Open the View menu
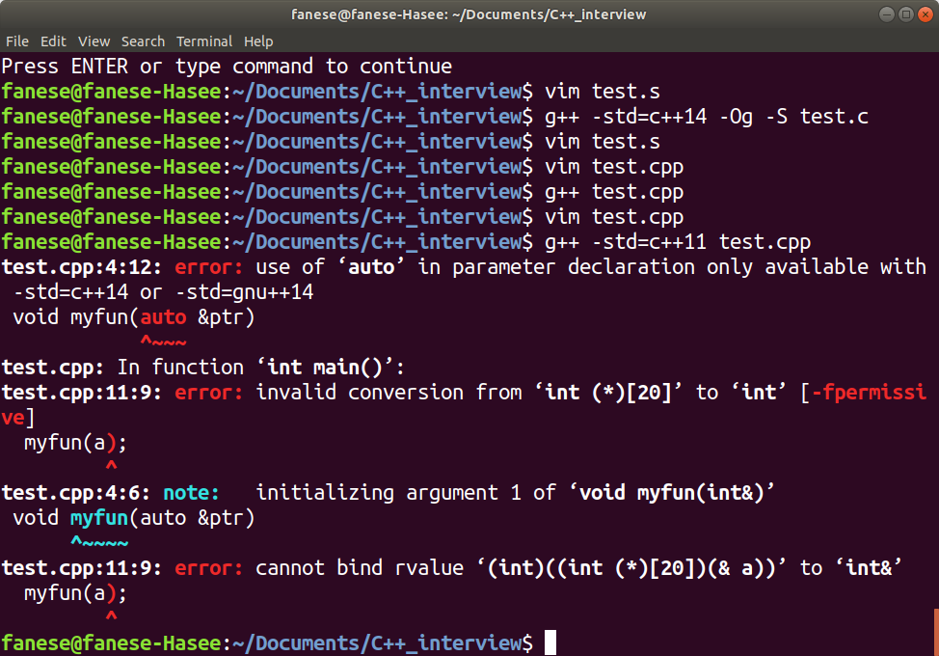Image resolution: width=939 pixels, height=656 pixels. pyautogui.click(x=94, y=41)
